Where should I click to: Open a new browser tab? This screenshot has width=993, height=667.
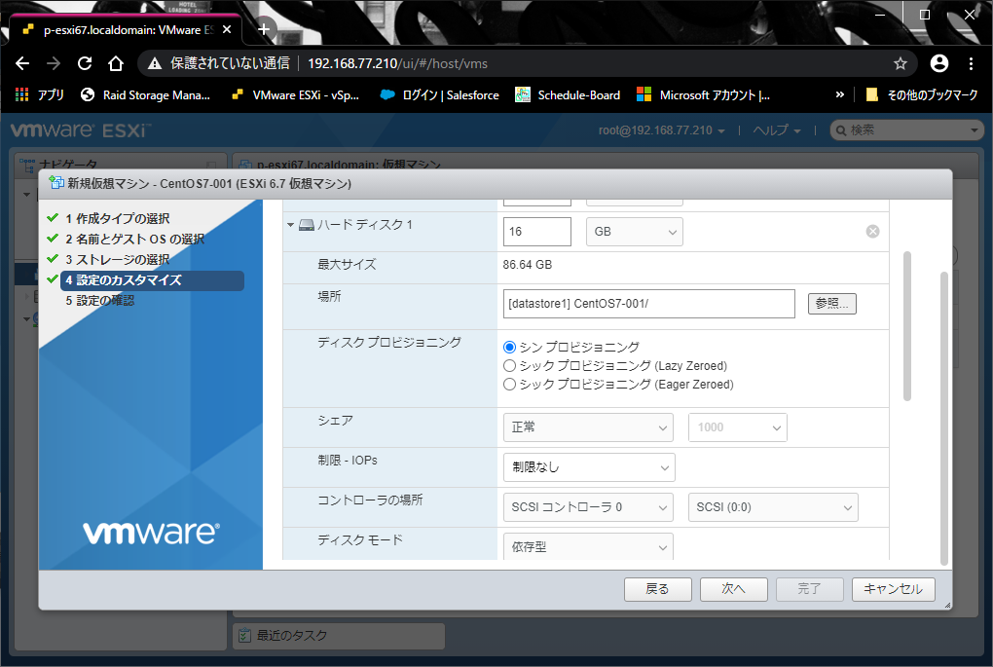pyautogui.click(x=264, y=29)
